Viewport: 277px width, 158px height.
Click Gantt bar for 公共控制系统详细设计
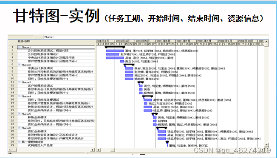[113, 54]
